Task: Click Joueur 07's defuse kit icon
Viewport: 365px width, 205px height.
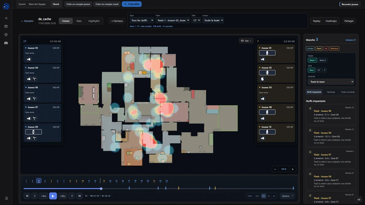Action: (x=35, y=119)
